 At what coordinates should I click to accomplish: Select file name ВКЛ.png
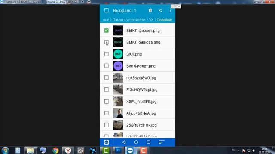click(x=134, y=54)
